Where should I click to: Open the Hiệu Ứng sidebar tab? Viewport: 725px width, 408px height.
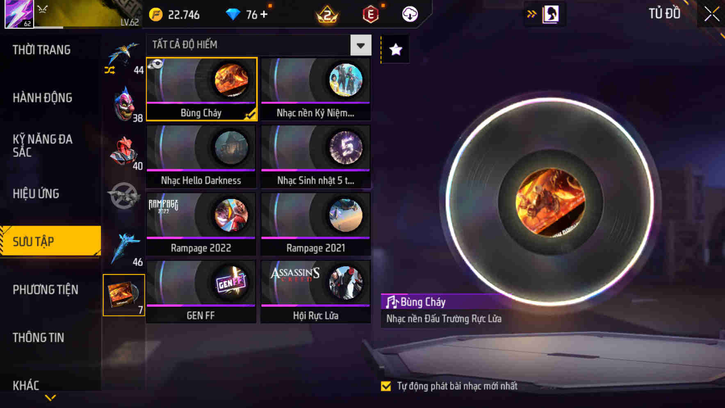click(x=36, y=194)
